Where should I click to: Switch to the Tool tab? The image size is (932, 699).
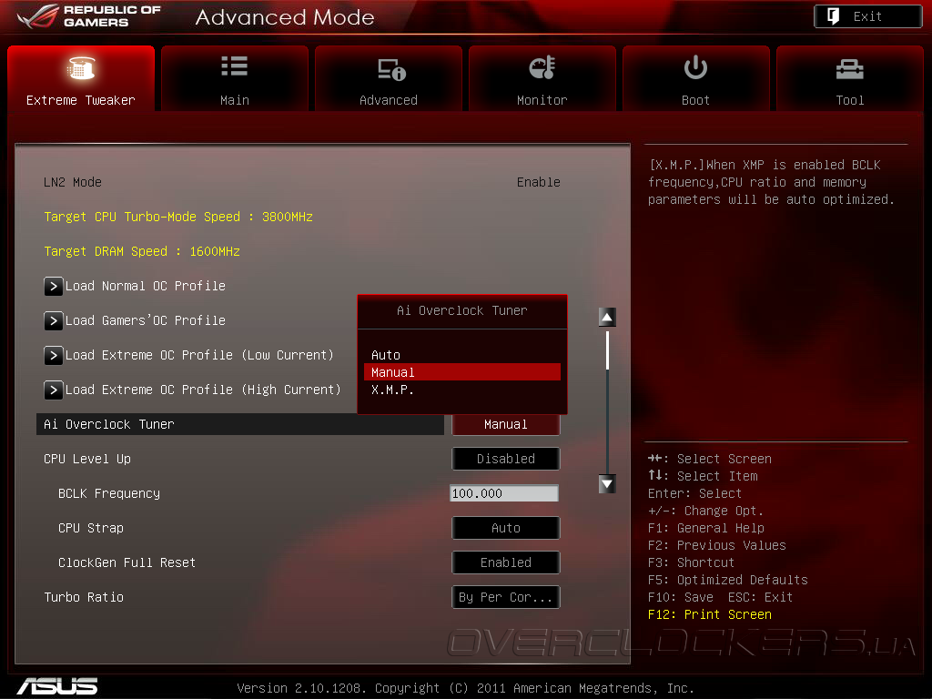(x=850, y=78)
